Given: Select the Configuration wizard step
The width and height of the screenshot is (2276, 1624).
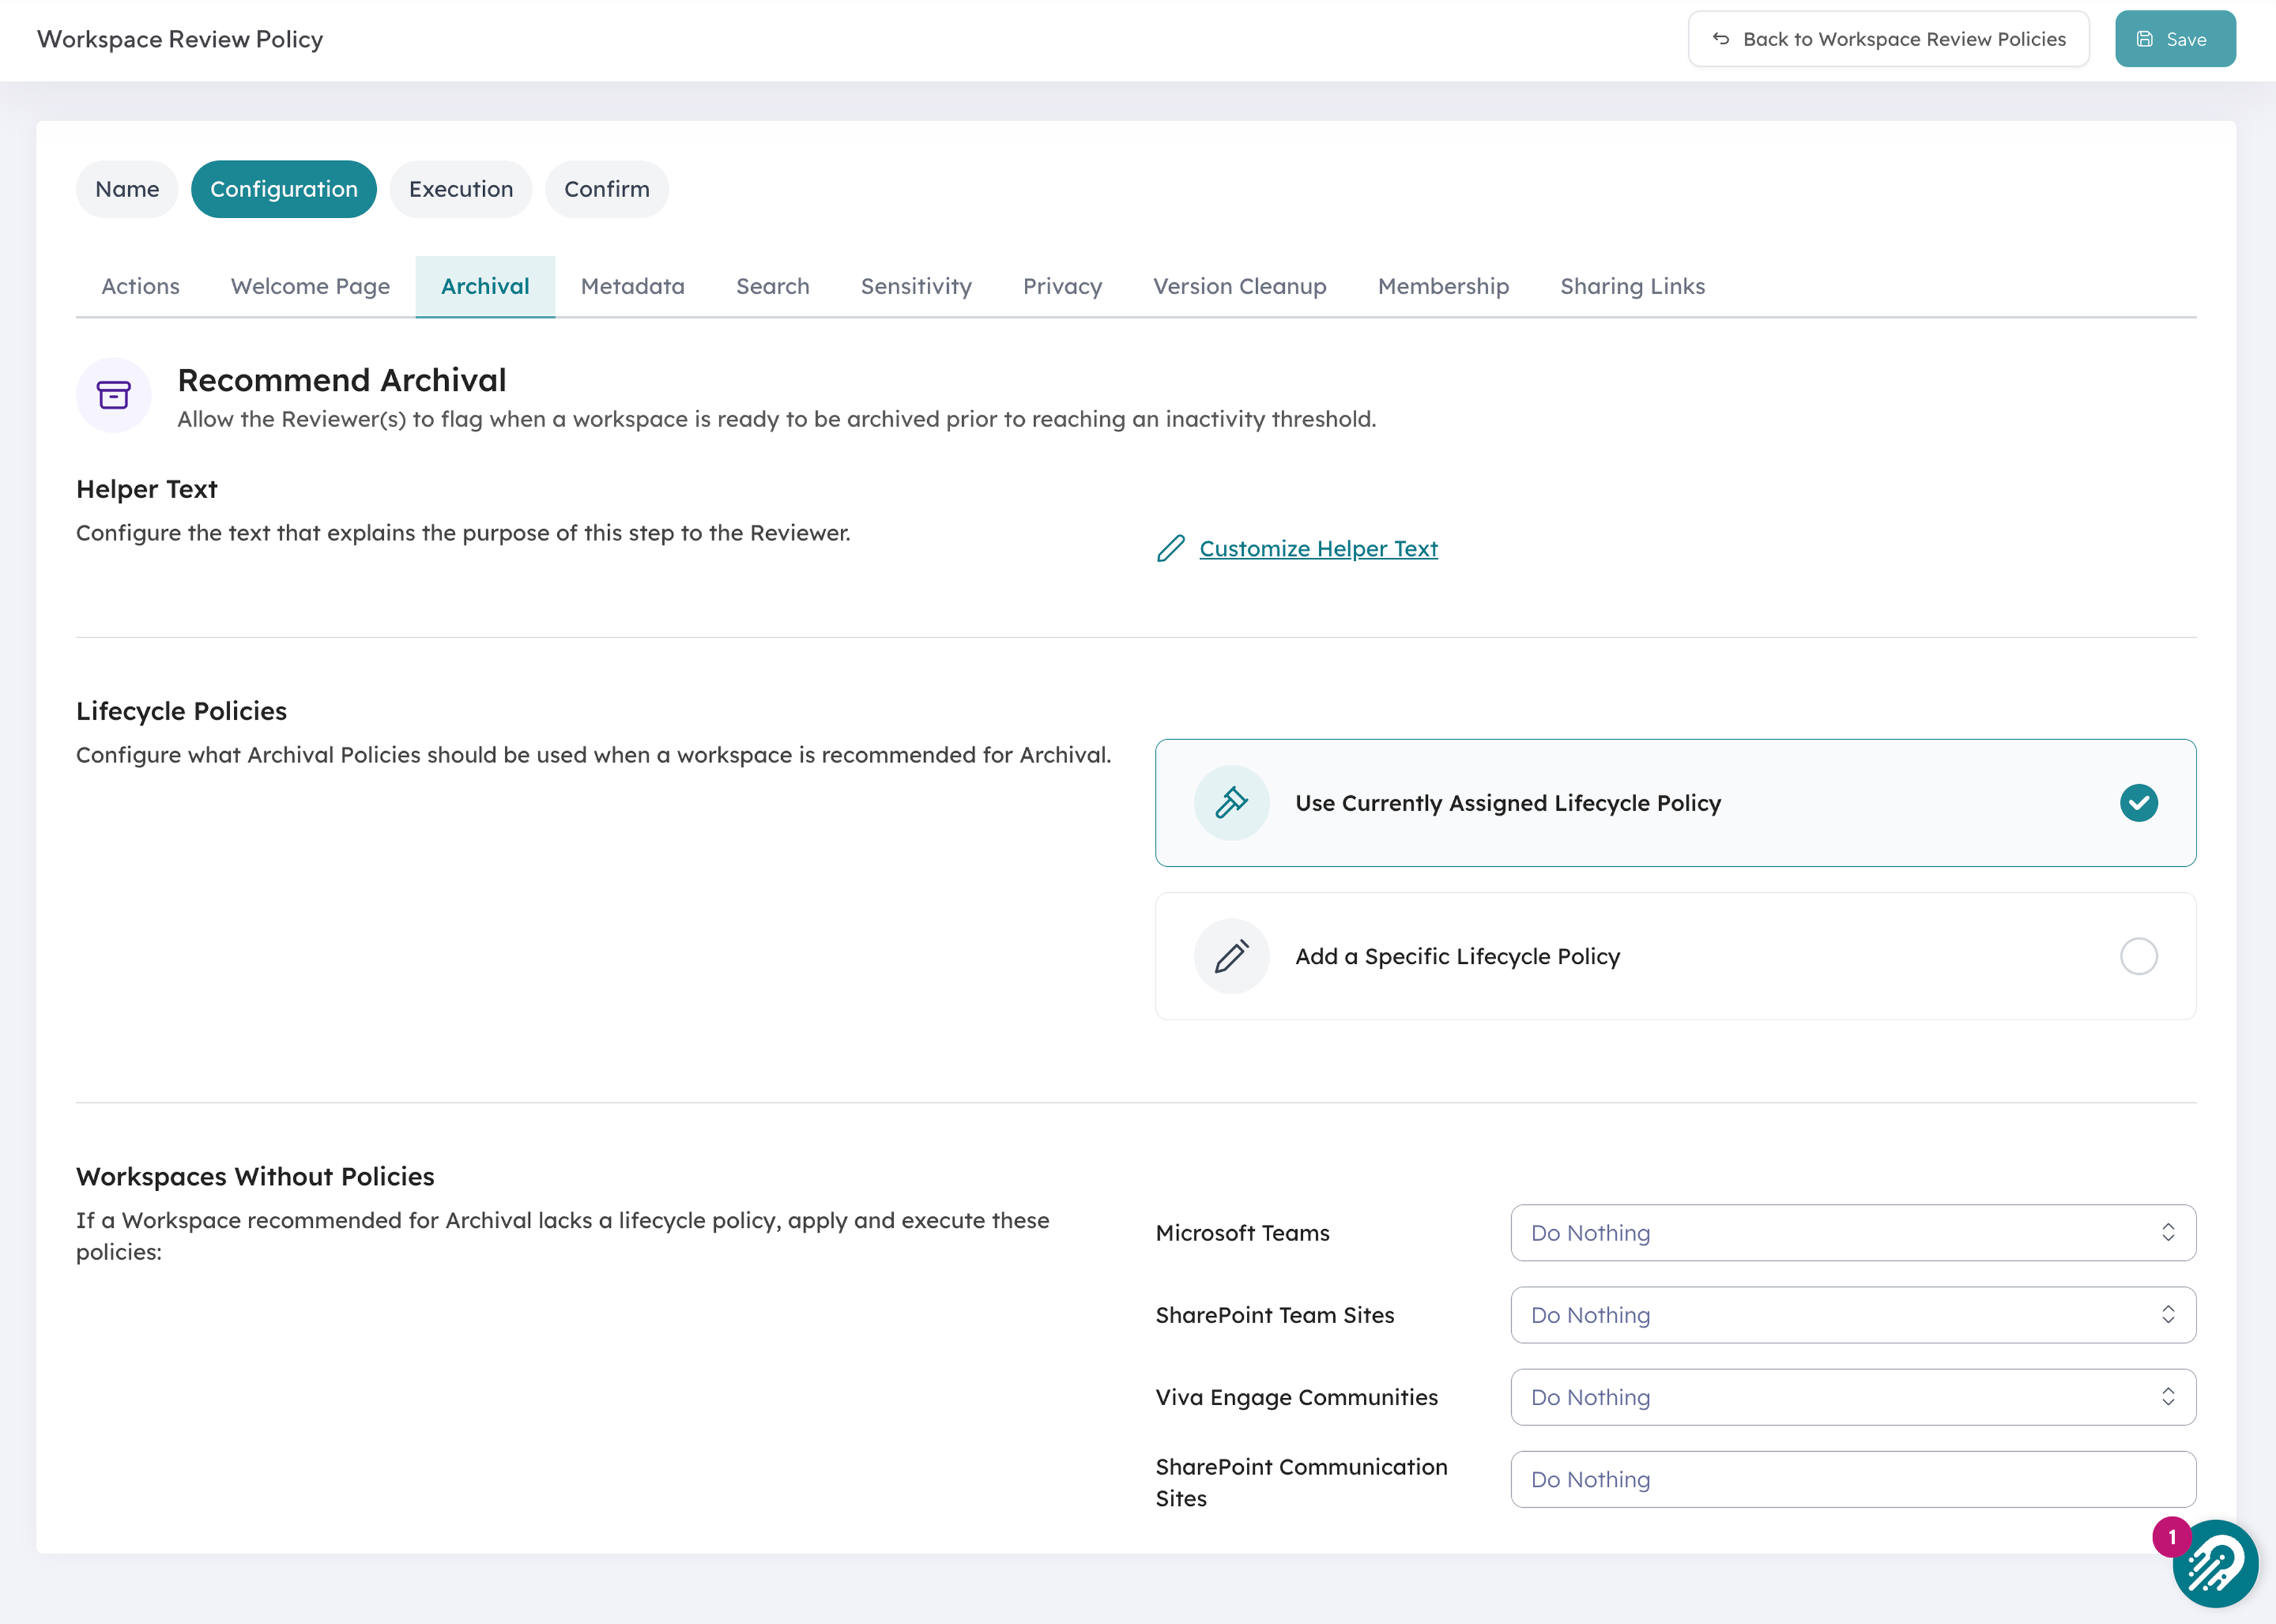Looking at the screenshot, I should pyautogui.click(x=284, y=189).
